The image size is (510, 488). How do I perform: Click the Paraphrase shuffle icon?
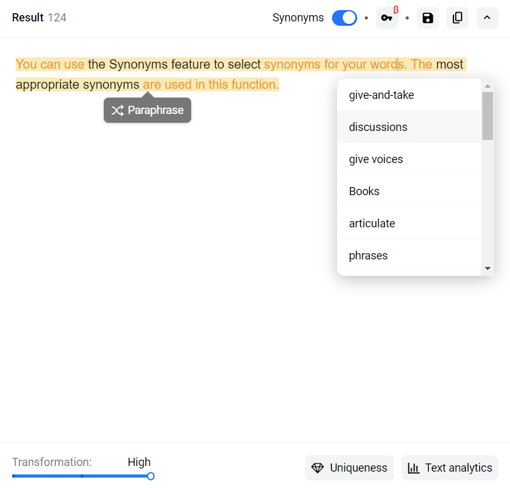click(117, 111)
